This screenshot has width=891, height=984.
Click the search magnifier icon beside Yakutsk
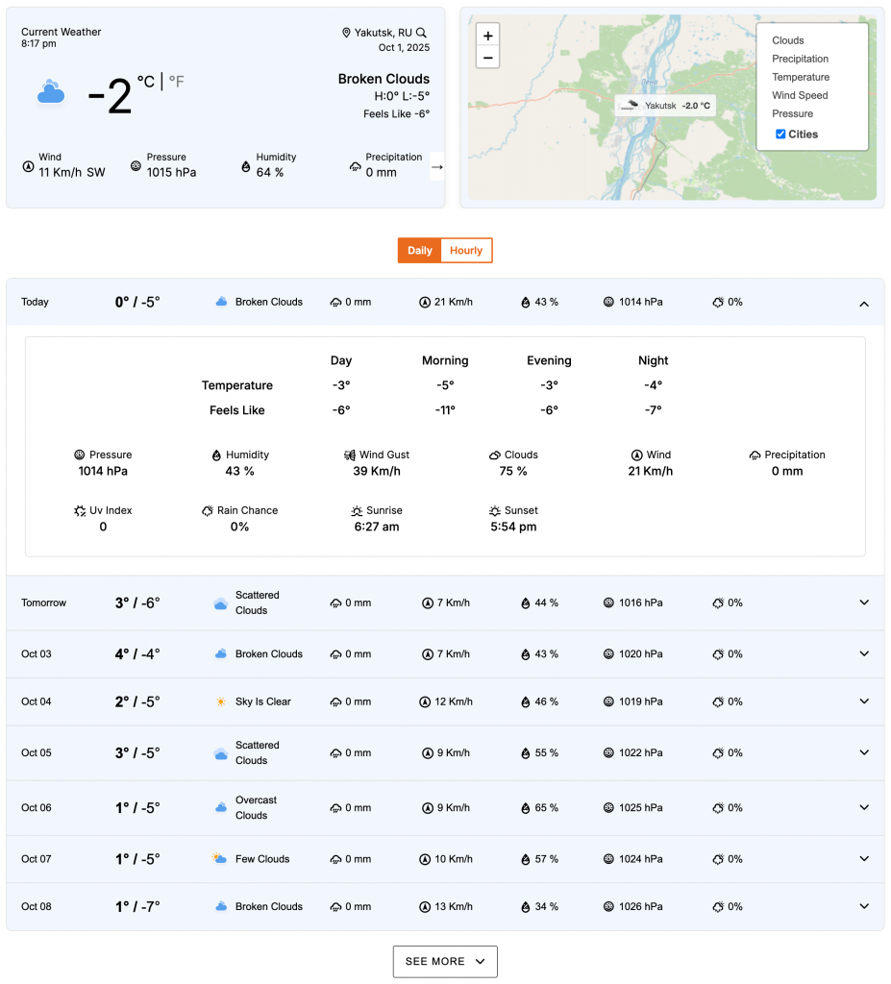[421, 33]
